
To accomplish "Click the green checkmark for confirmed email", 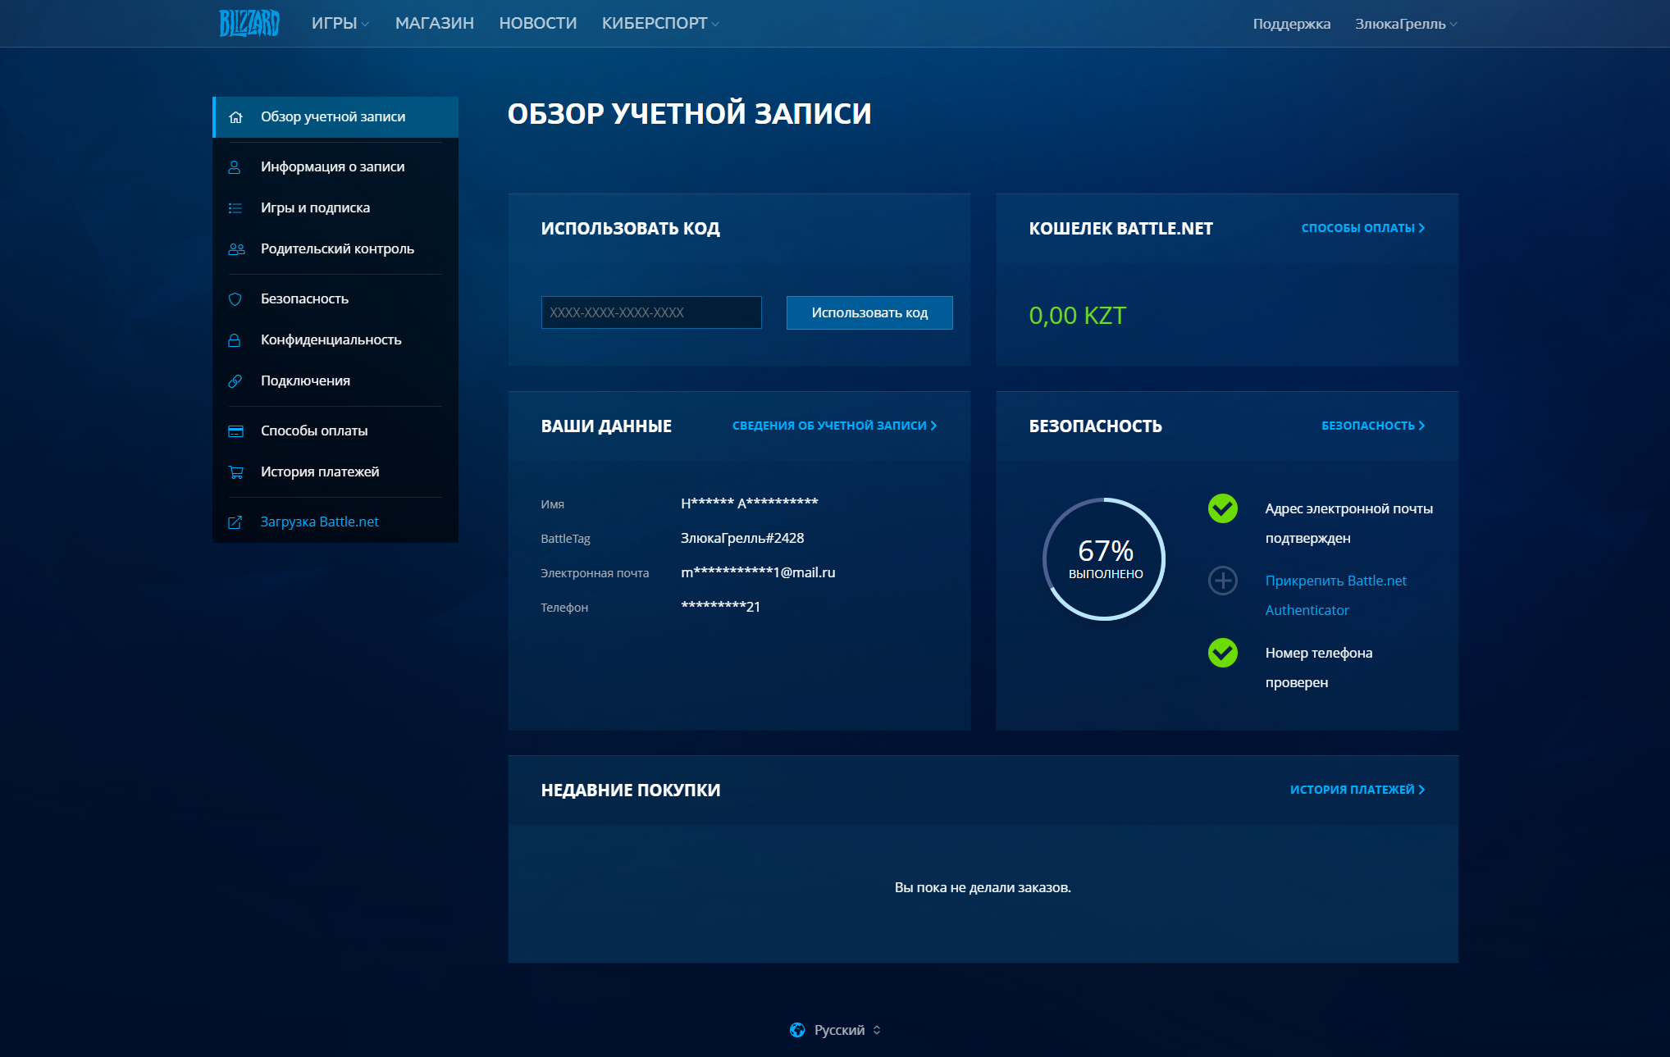I will click(x=1222, y=508).
